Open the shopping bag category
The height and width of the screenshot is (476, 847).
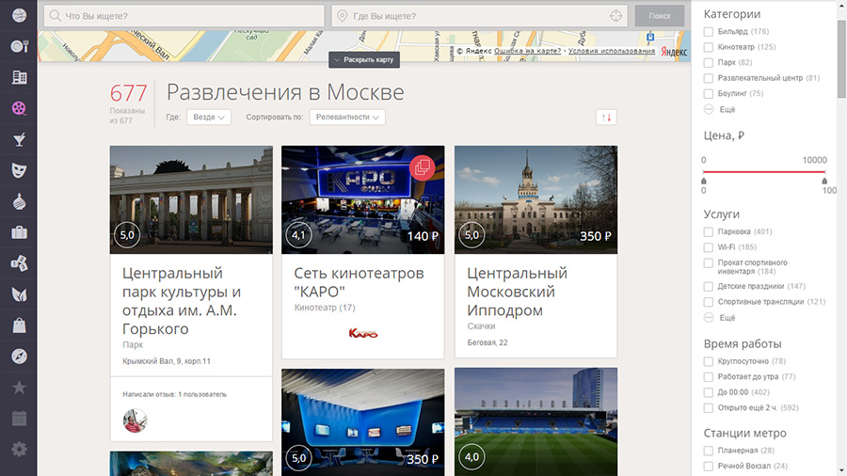(19, 325)
